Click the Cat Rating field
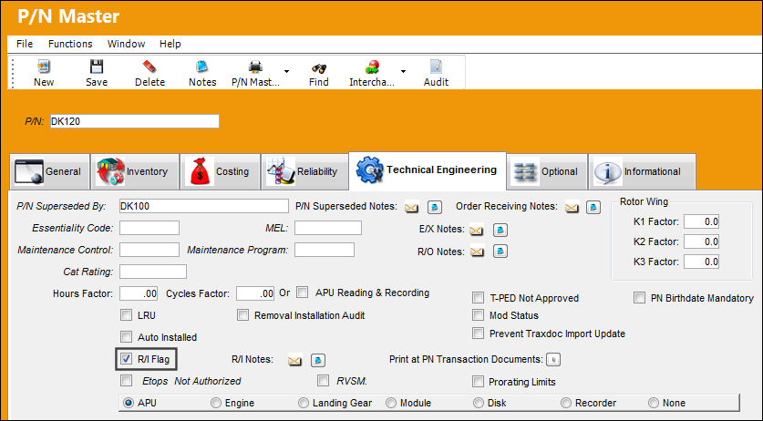This screenshot has height=421, width=763. click(x=153, y=272)
